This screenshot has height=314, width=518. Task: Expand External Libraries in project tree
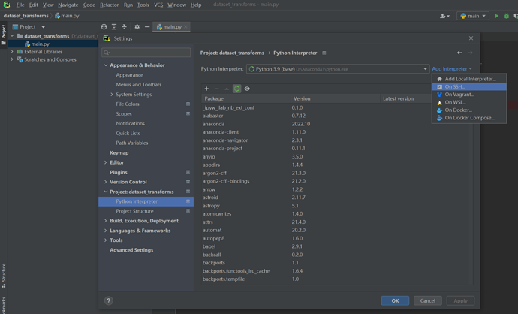(x=12, y=52)
